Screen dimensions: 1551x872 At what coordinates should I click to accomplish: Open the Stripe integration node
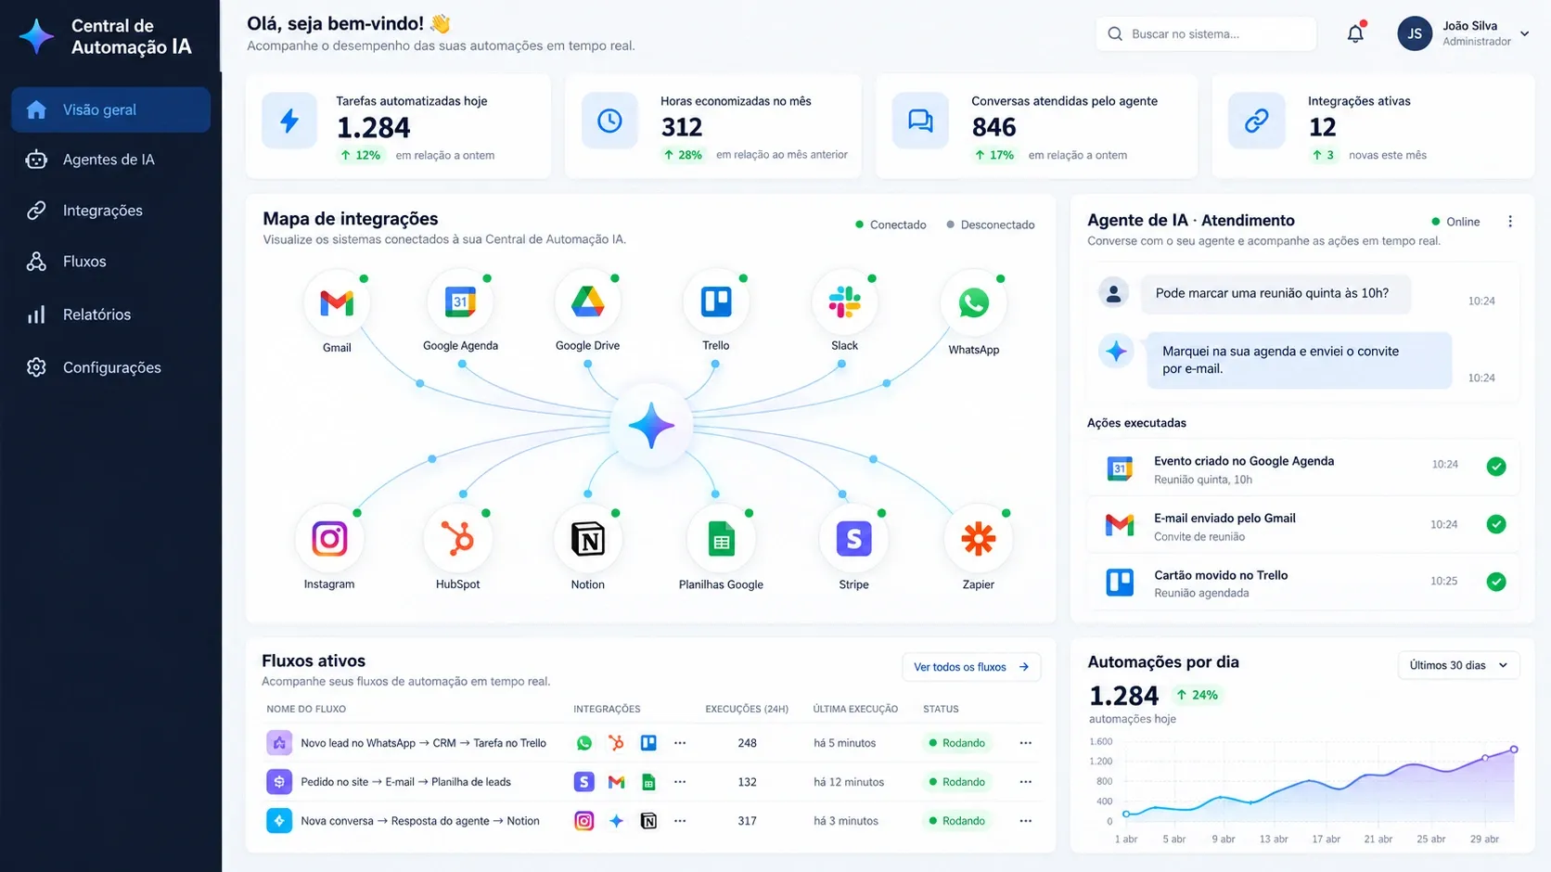coord(853,538)
